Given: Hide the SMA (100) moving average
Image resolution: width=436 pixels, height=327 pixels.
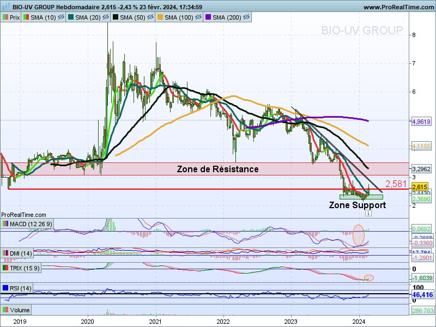Looking at the screenshot, I should point(198,17).
